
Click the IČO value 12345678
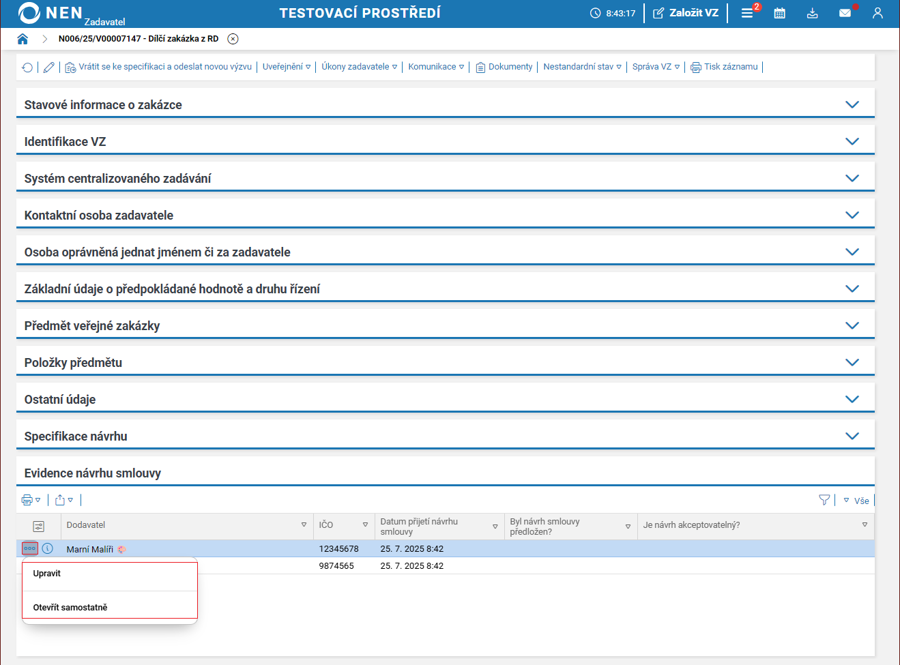pyautogui.click(x=338, y=549)
